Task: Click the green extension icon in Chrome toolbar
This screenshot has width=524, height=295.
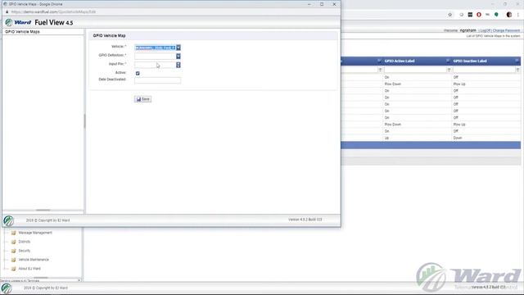Action: (496, 15)
